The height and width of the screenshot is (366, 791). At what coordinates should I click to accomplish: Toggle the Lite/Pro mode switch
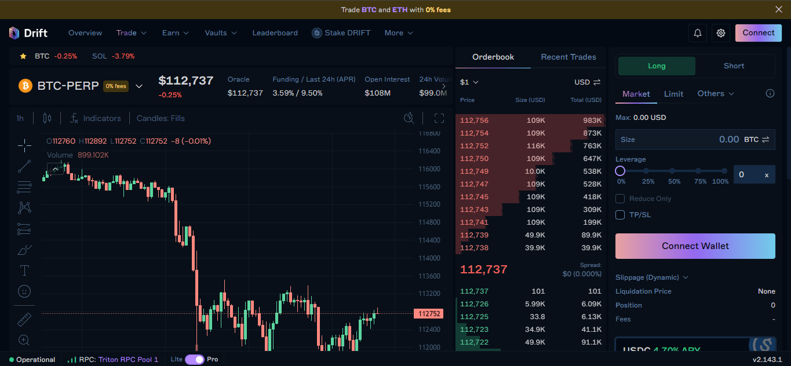pyautogui.click(x=194, y=360)
